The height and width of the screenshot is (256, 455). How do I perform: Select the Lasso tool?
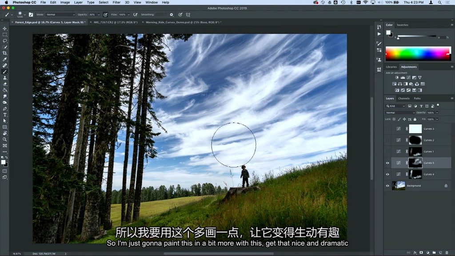tap(4, 40)
